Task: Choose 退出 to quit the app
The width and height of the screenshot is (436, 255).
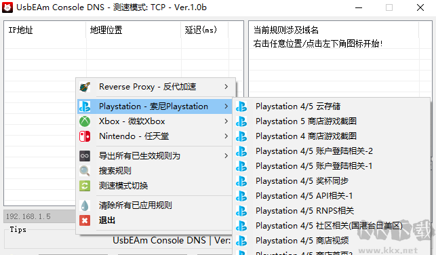Action: (x=155, y=220)
